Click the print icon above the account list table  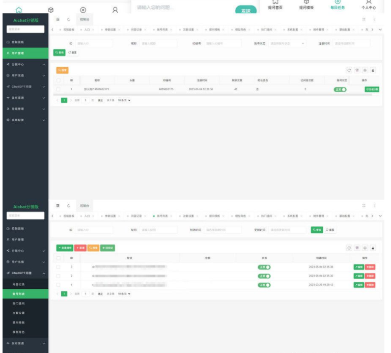pyautogui.click(x=373, y=248)
